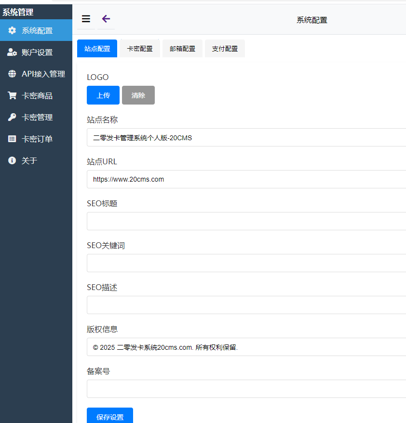Click the 站点名称 field label
The width and height of the screenshot is (406, 423).
tap(102, 119)
